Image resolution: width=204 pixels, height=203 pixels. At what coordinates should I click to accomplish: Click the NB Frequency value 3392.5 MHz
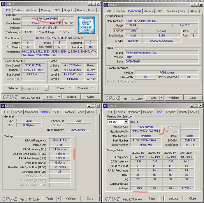78,130
